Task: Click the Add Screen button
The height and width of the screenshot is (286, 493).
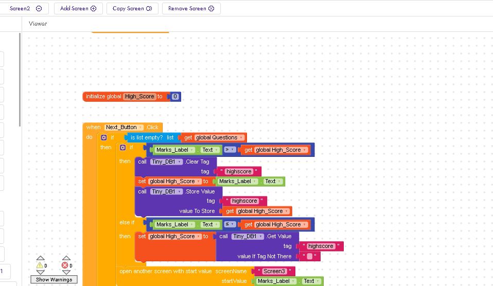Action: (78, 9)
